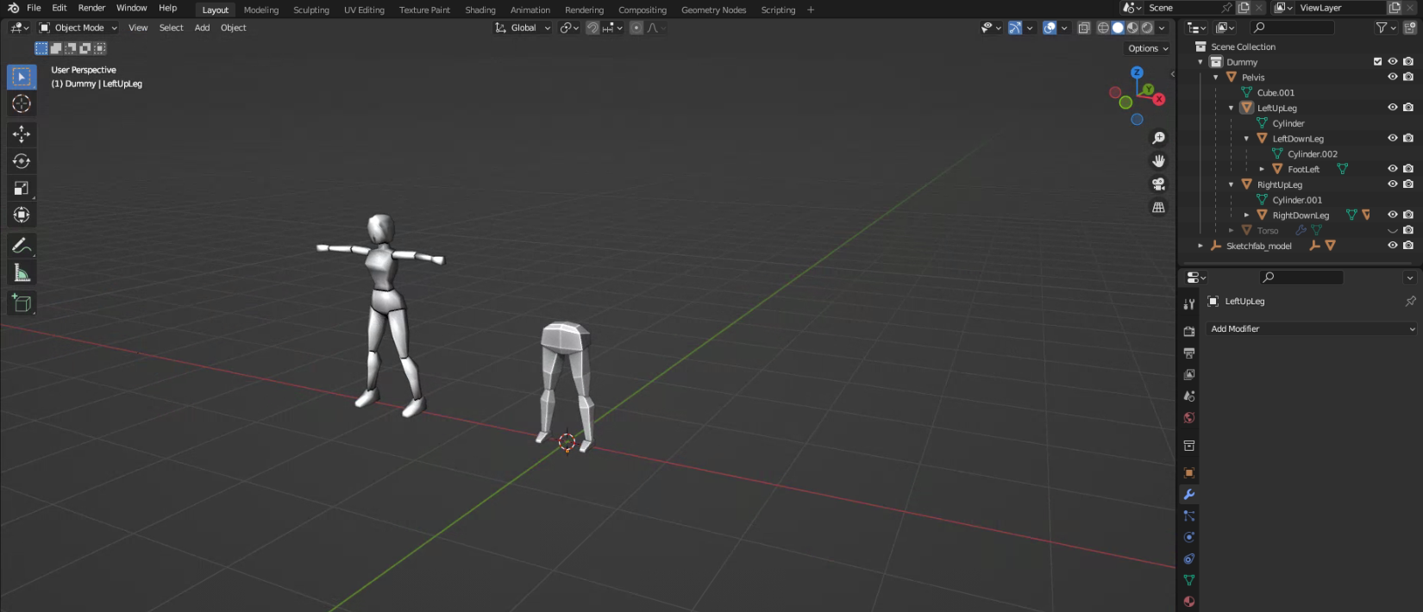The image size is (1423, 612).
Task: Activate the Rotate tool
Action: tap(22, 161)
